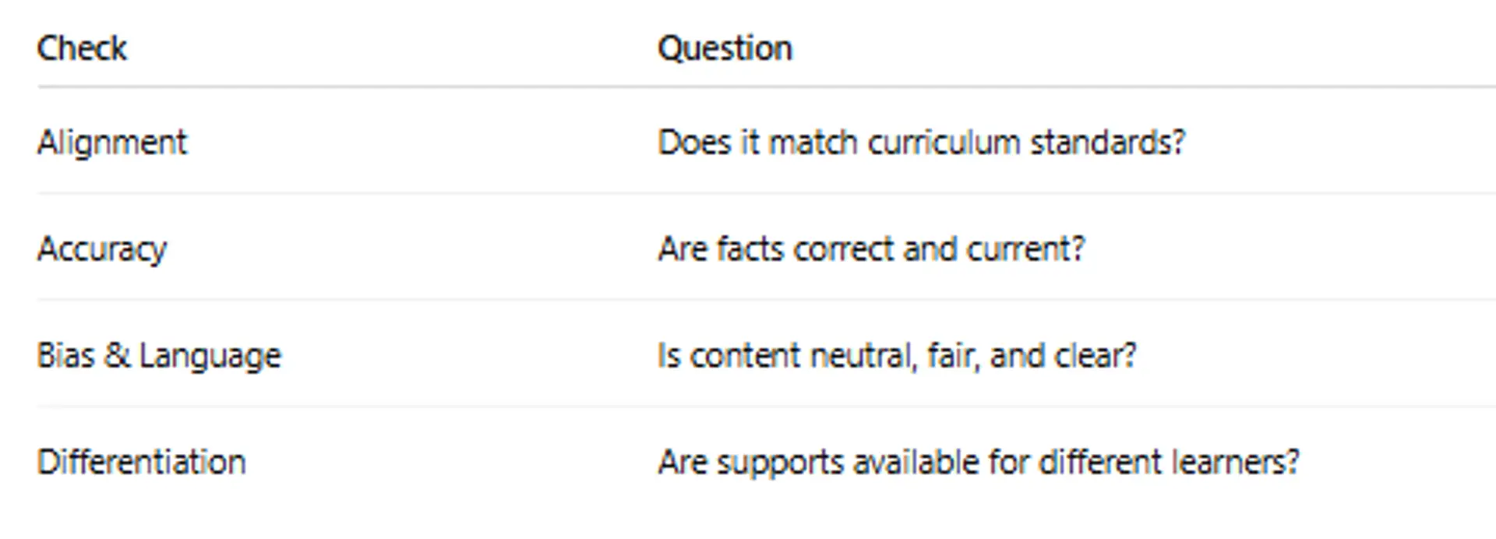Select the Accuracy cell

[x=102, y=249]
